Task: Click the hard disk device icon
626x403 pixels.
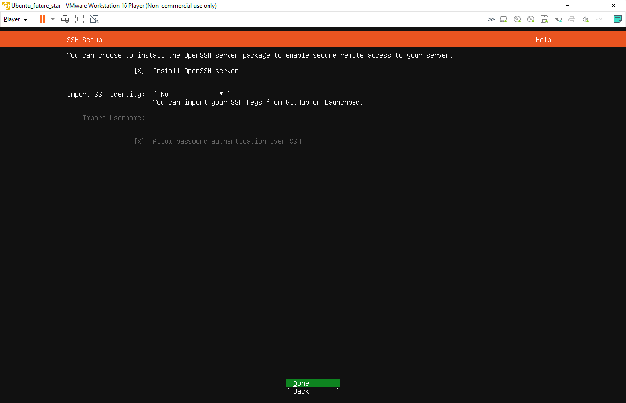Action: (503, 19)
